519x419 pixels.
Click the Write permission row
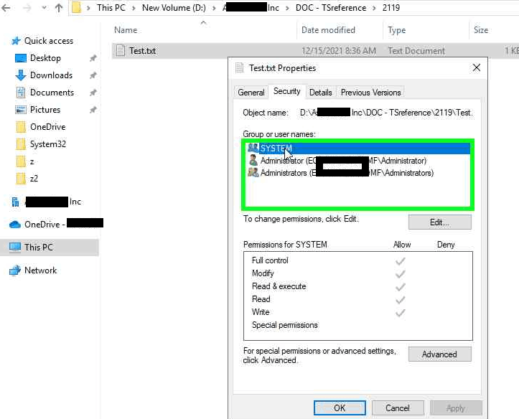point(358,312)
